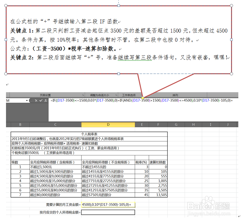
Task: Click the quick deduction cell 555
Action: point(158,177)
